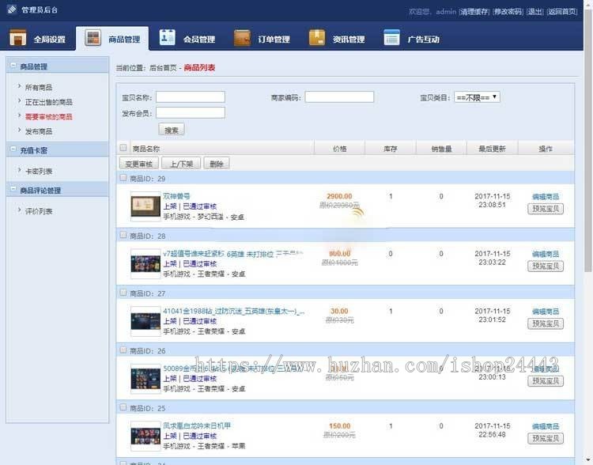The width and height of the screenshot is (593, 465).
Task: Open 评价列表 in sidebar
Action: coord(39,211)
